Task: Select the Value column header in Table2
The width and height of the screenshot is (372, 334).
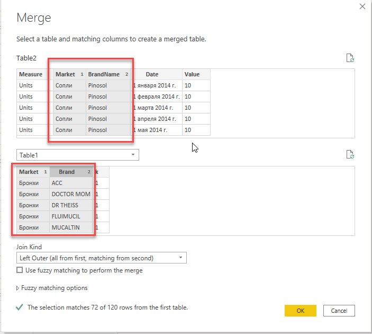Action: click(196, 74)
